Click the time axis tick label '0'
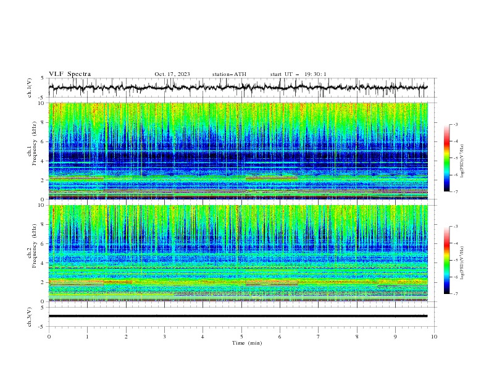Image resolution: width=489 pixels, height=378 pixels. click(x=49, y=337)
